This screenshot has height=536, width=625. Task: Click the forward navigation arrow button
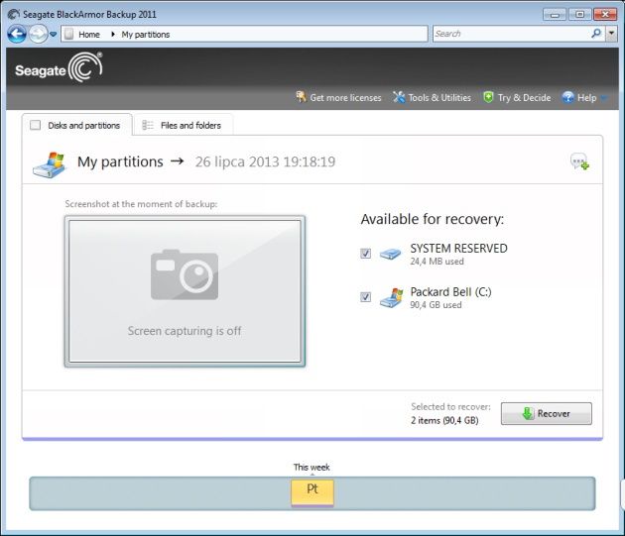[x=39, y=34]
